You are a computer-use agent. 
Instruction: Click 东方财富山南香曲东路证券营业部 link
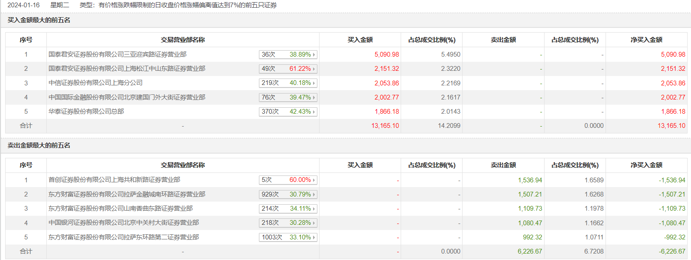120,209
